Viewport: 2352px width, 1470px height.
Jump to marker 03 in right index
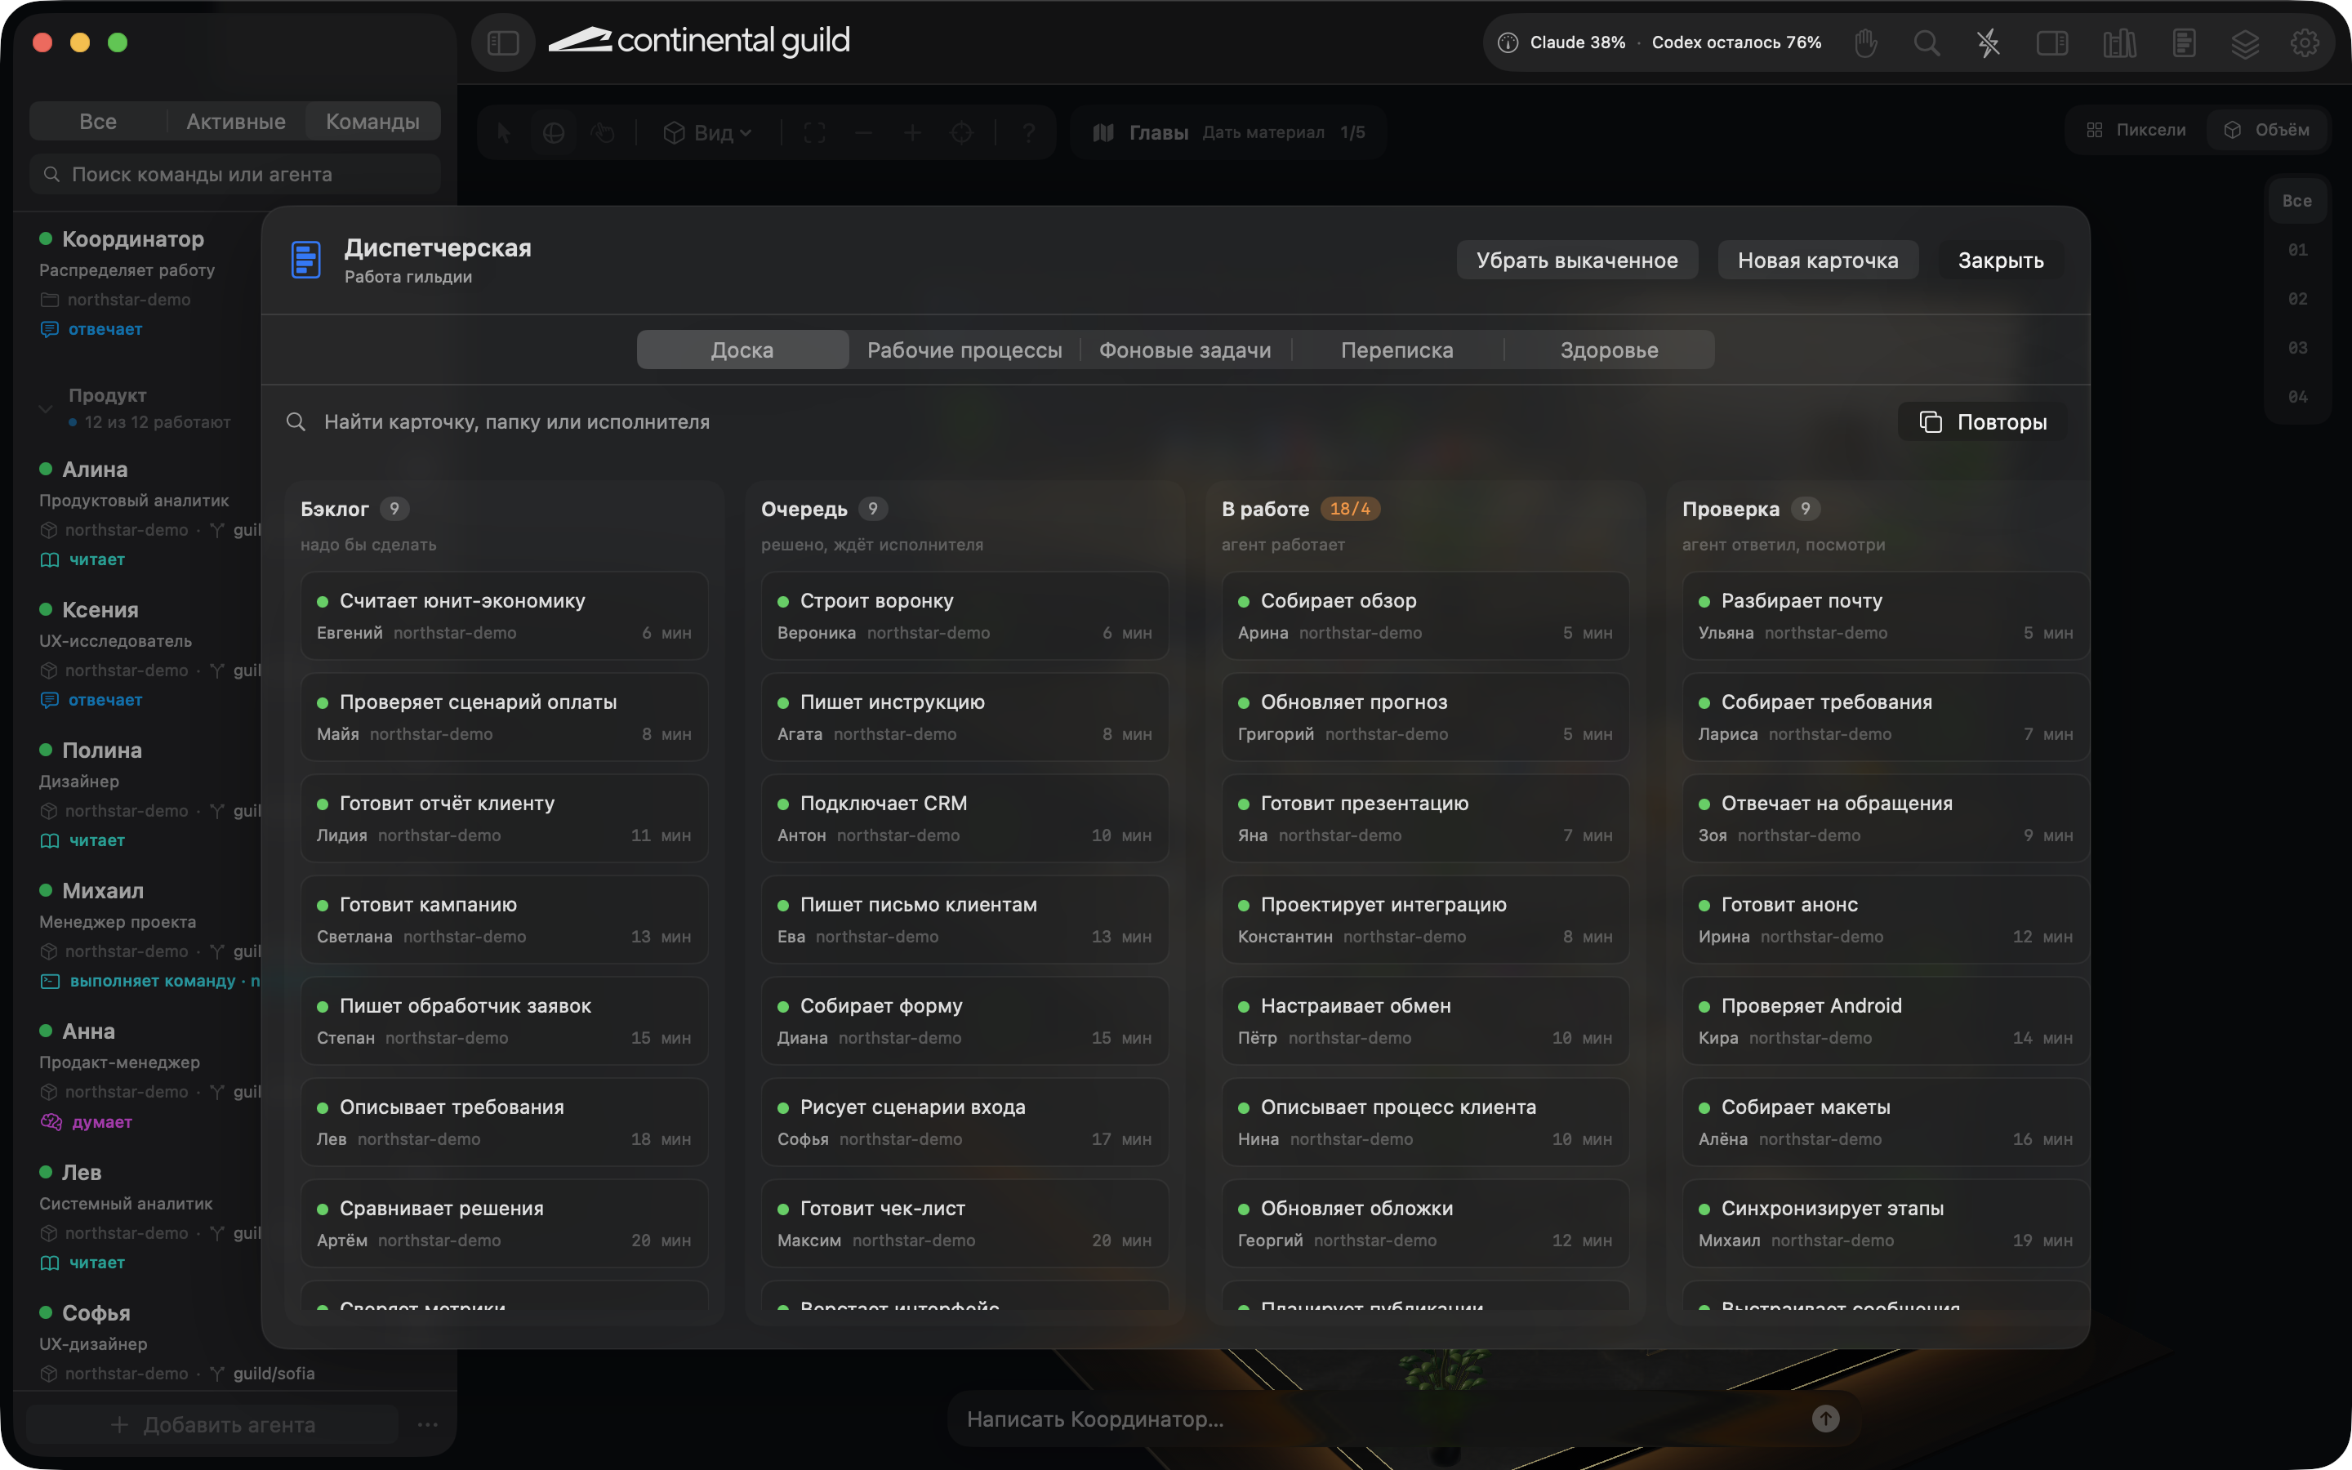2296,348
